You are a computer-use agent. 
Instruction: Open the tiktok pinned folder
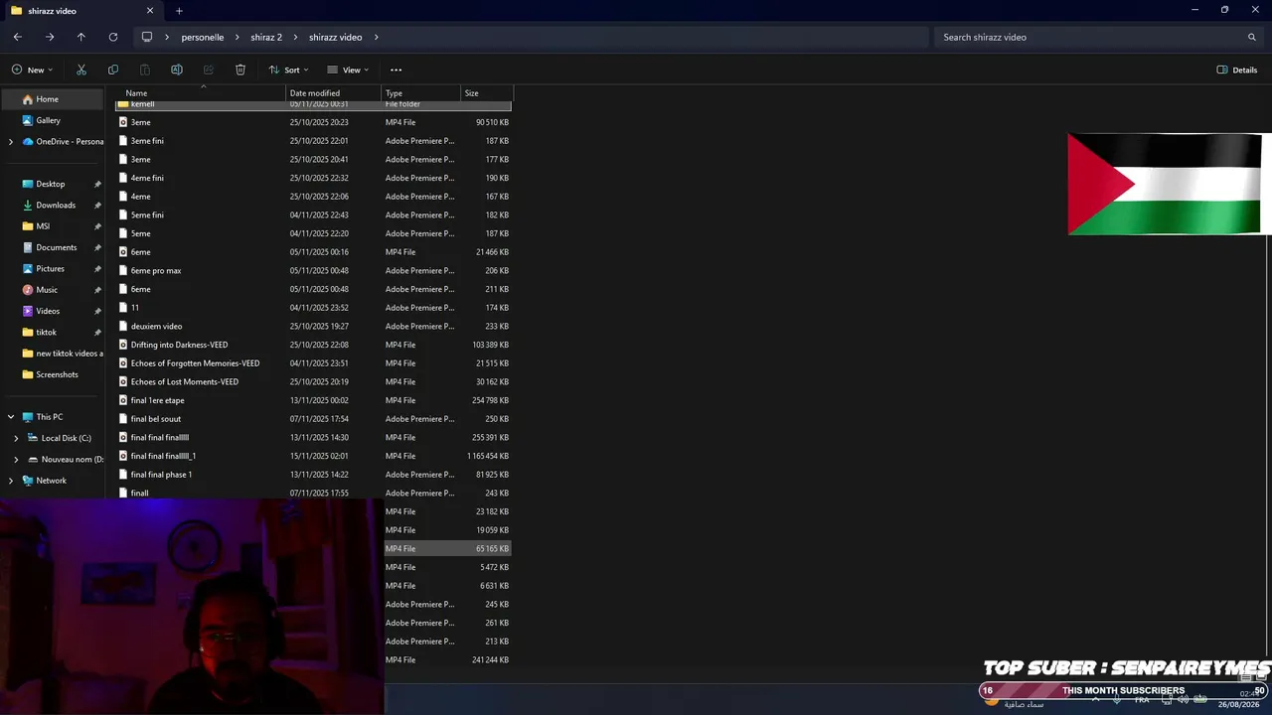[46, 333]
